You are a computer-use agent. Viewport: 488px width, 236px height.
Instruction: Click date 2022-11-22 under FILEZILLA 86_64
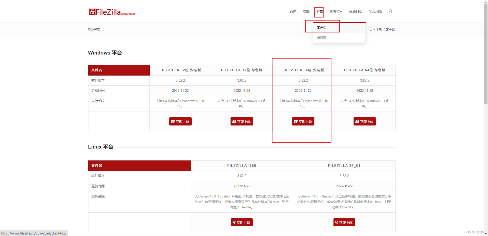[x=344, y=186]
